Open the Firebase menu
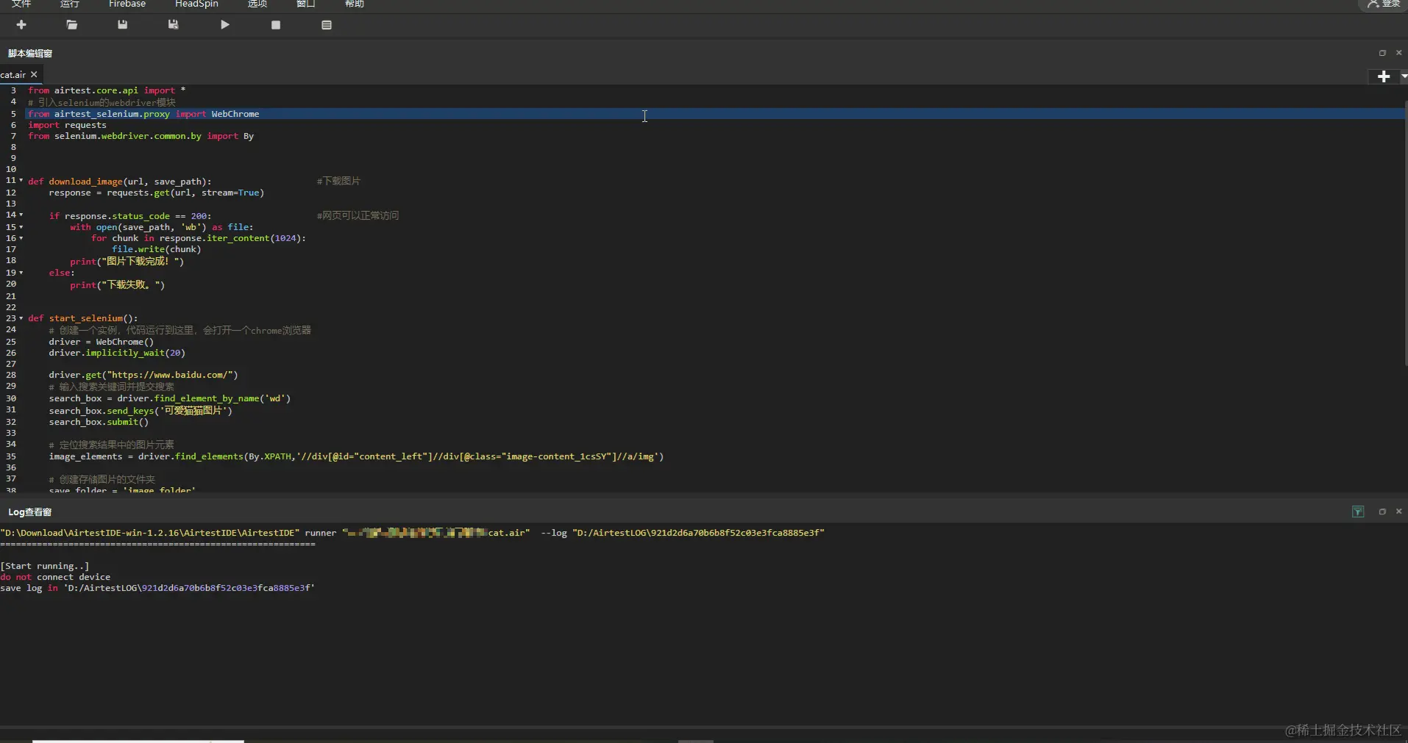Image resolution: width=1408 pixels, height=743 pixels. 127,4
